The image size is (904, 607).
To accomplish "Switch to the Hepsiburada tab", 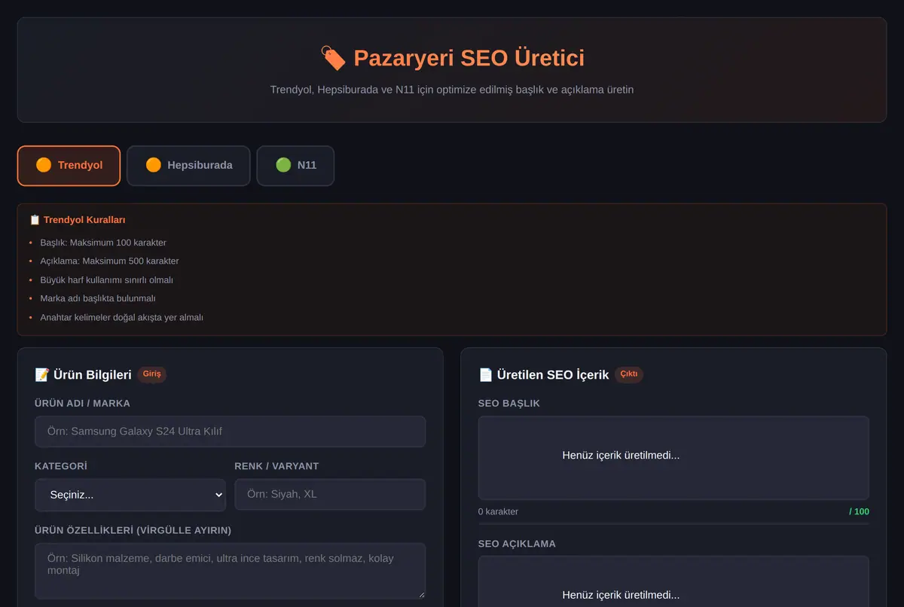I will pyautogui.click(x=188, y=166).
